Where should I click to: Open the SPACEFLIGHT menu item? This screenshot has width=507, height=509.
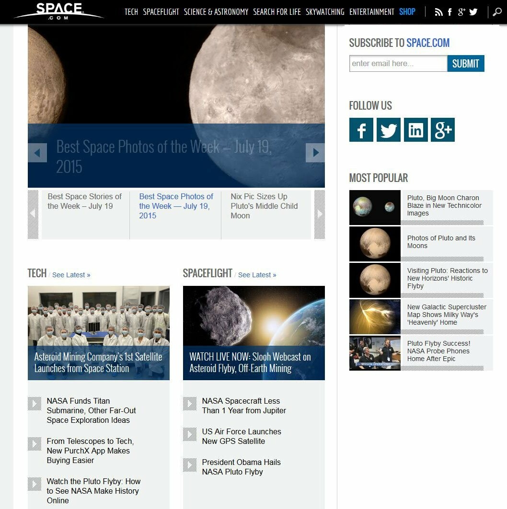(x=161, y=12)
